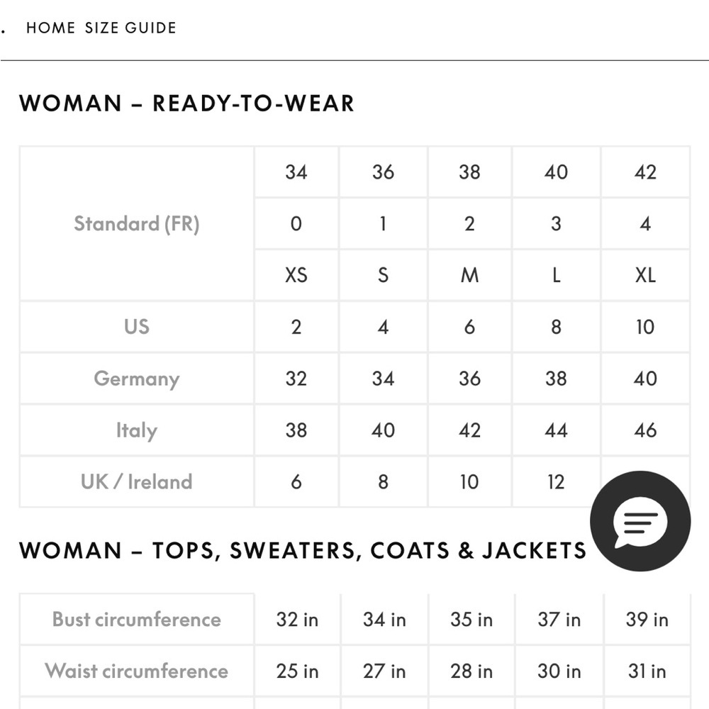This screenshot has width=709, height=709.
Task: Click the Italy row label
Action: point(136,430)
